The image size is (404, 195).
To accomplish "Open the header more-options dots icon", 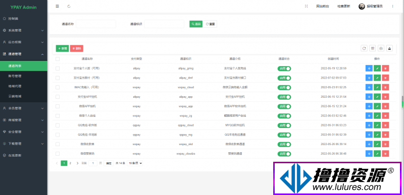I will pyautogui.click(x=393, y=6).
